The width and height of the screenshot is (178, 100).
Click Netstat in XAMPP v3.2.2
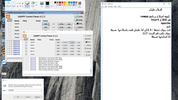(79, 20)
